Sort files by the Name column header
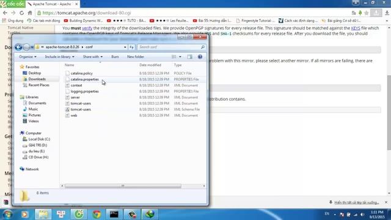This screenshot has width=391, height=220. 69,65
